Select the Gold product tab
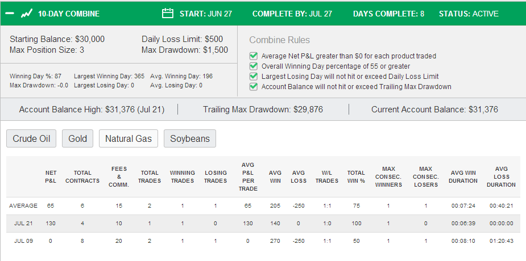 coord(77,138)
